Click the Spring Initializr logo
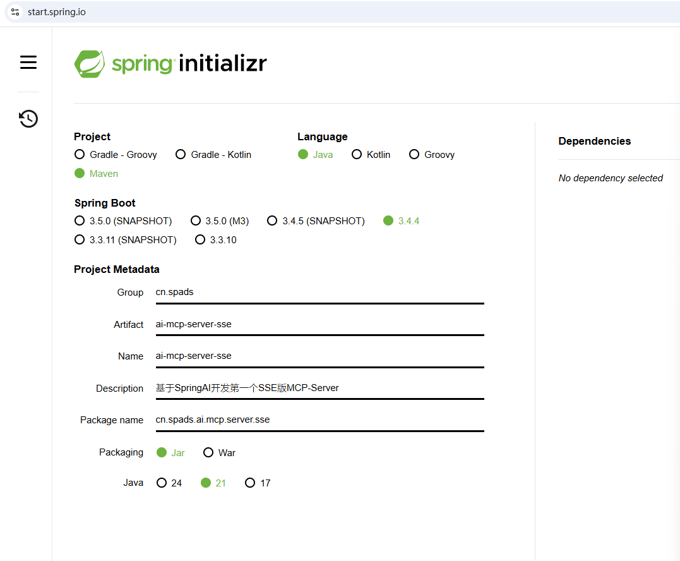The height and width of the screenshot is (561, 680). click(170, 64)
